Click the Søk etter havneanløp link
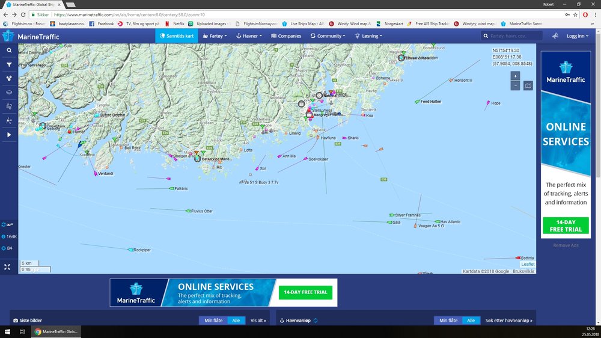The width and height of the screenshot is (601, 338). coord(508,321)
